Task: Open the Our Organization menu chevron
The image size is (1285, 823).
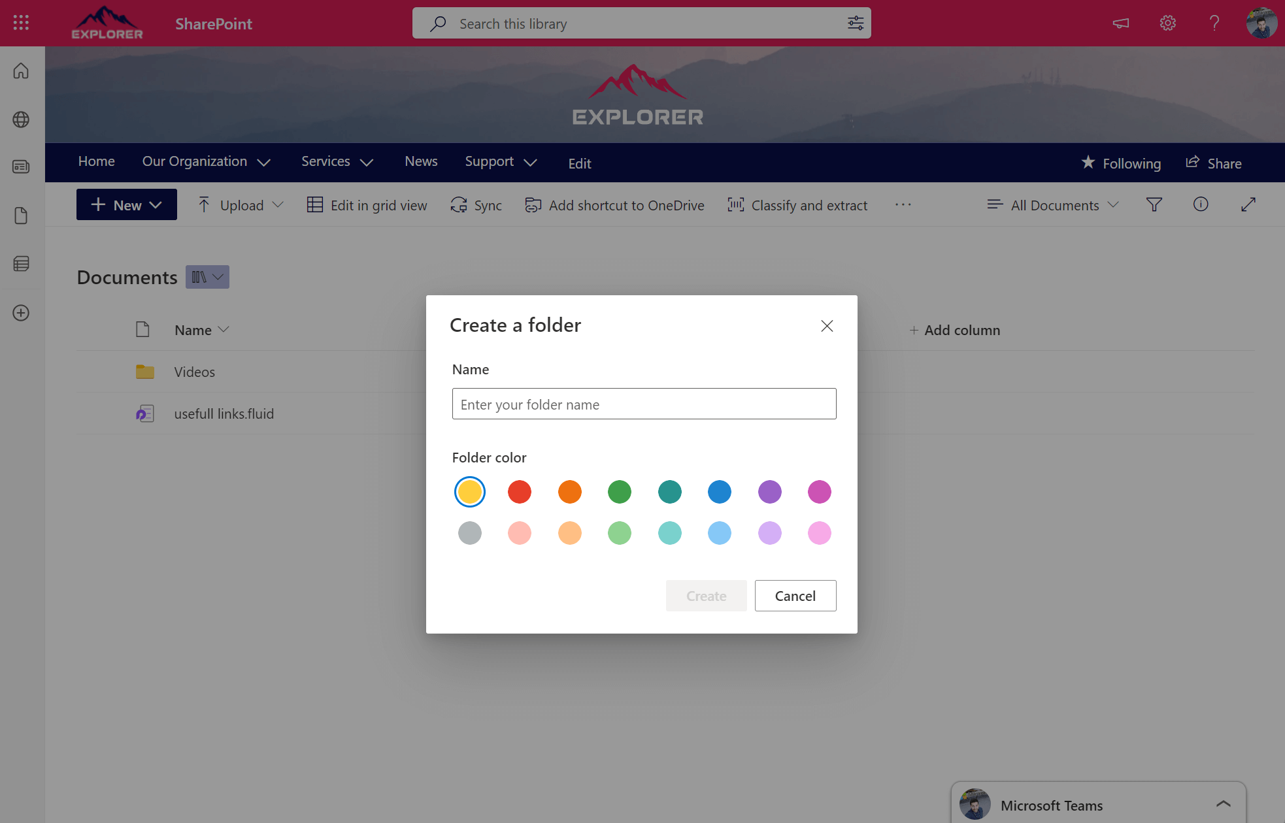Action: click(x=264, y=161)
